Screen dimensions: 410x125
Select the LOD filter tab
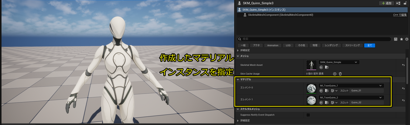(x=288, y=45)
